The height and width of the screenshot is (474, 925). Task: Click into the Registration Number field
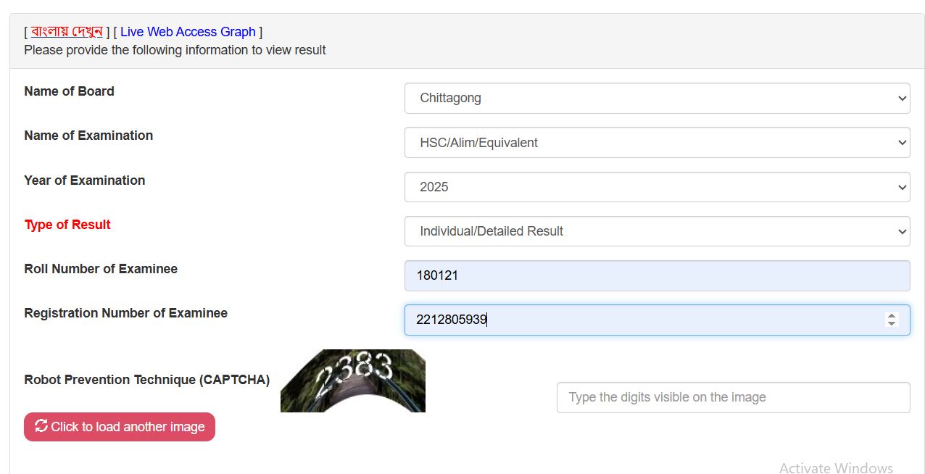[645, 320]
